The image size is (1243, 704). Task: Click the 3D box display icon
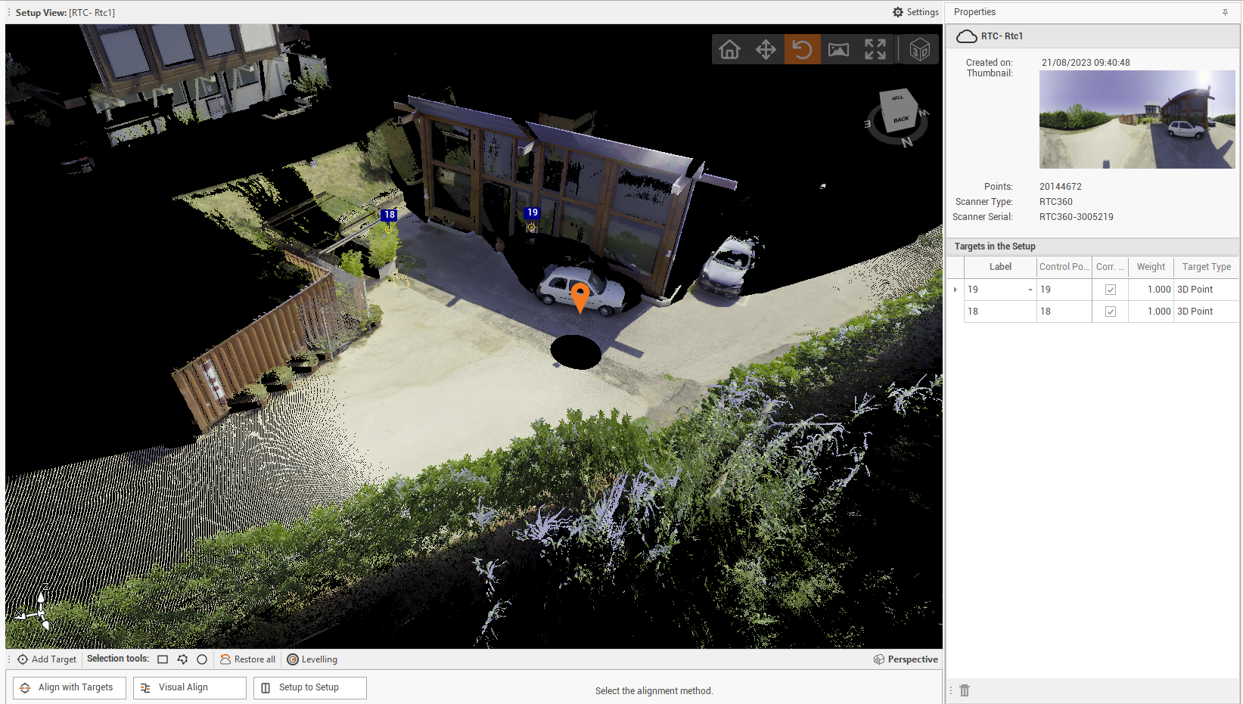point(919,50)
